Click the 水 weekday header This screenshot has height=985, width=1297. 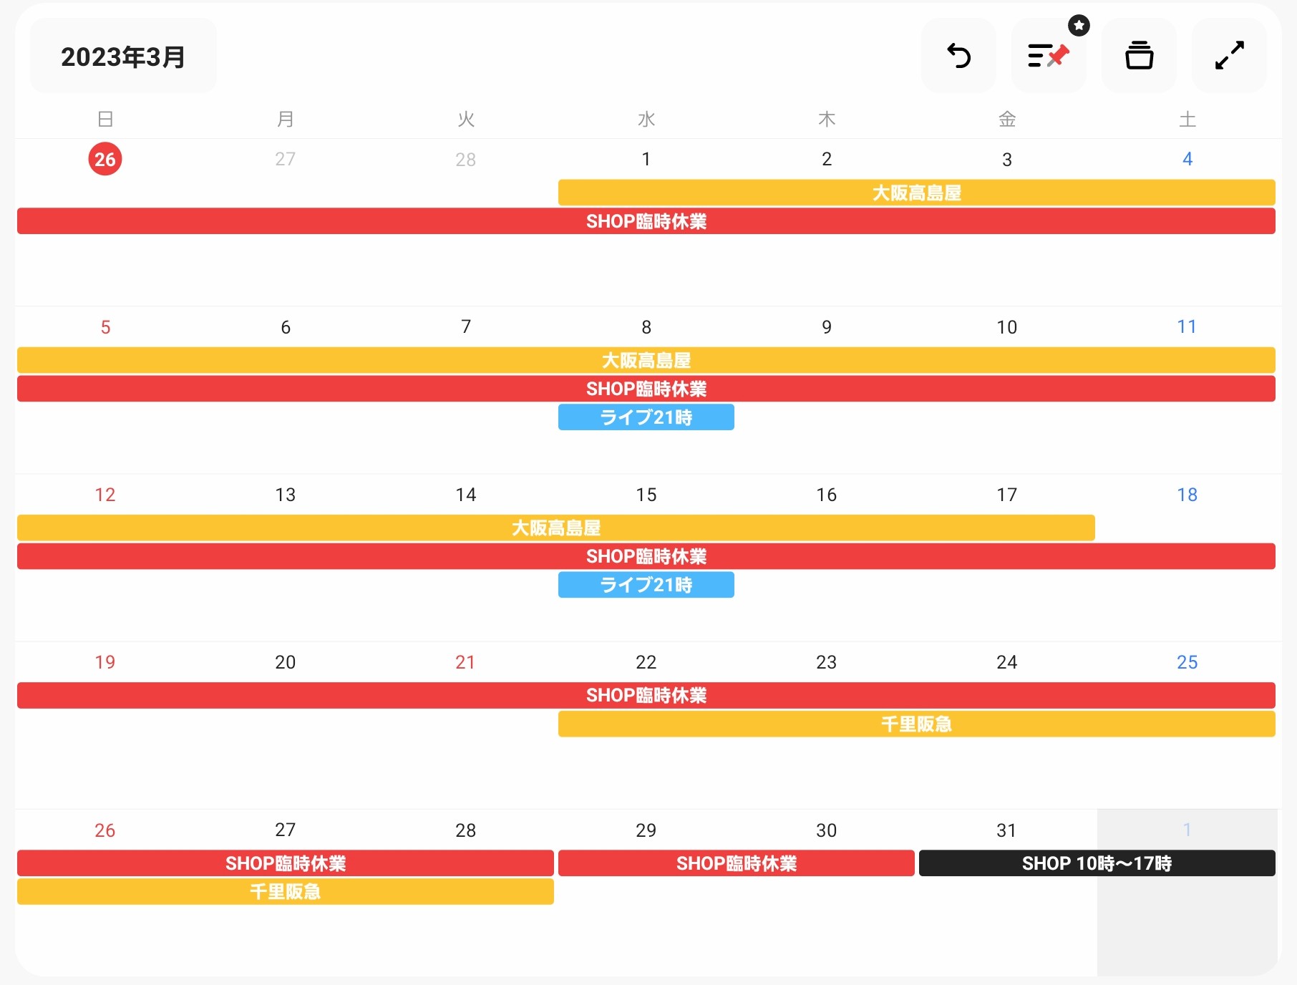646,119
